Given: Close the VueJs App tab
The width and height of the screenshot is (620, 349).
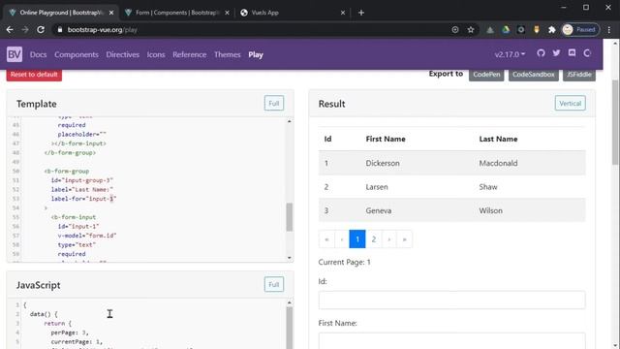Looking at the screenshot, I should tap(343, 13).
